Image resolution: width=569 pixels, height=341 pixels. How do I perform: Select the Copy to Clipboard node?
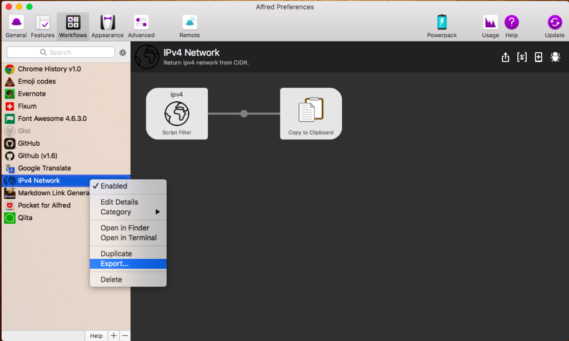coord(311,113)
